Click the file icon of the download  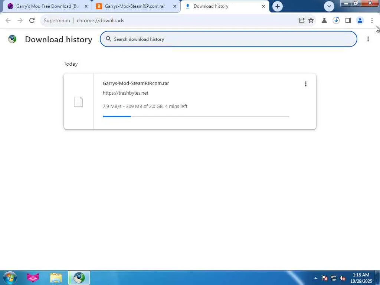click(x=79, y=102)
